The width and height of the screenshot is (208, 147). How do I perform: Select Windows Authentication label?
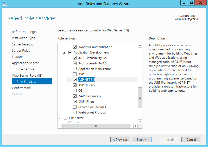click(95, 47)
